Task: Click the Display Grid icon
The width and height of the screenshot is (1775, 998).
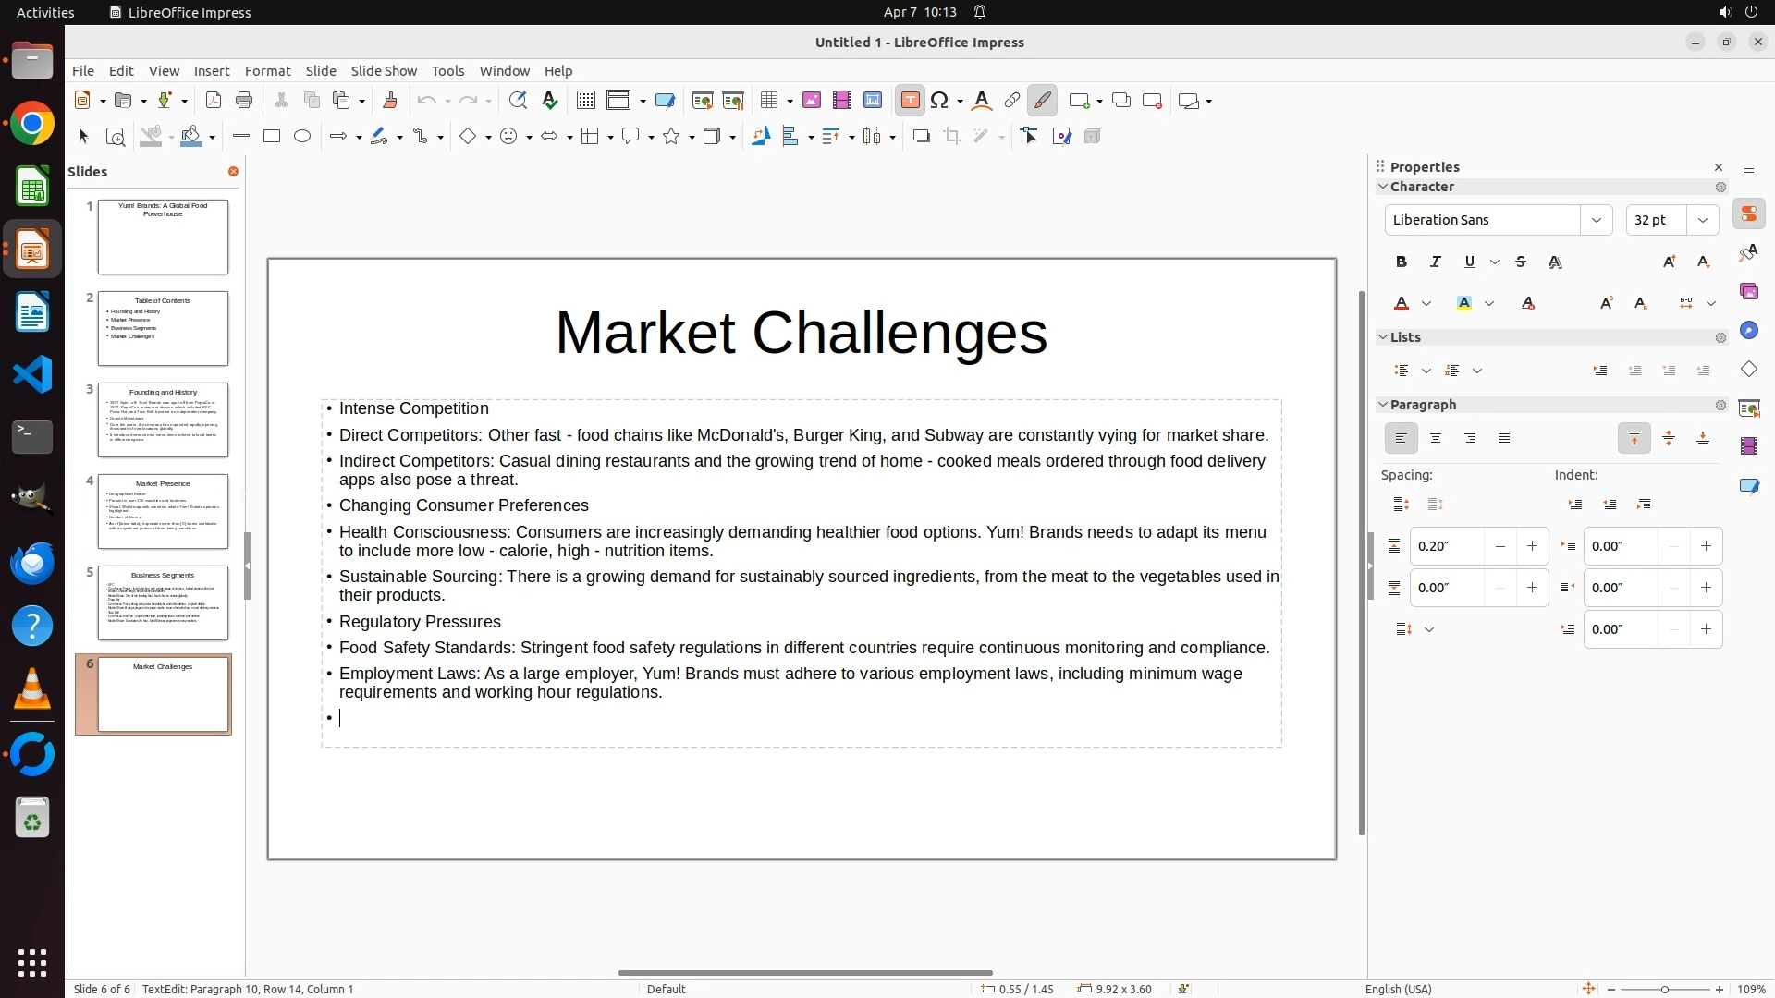Action: point(585,101)
